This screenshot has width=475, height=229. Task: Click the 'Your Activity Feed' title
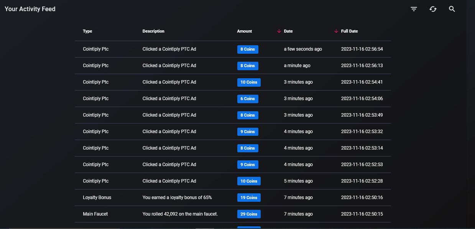click(x=30, y=9)
